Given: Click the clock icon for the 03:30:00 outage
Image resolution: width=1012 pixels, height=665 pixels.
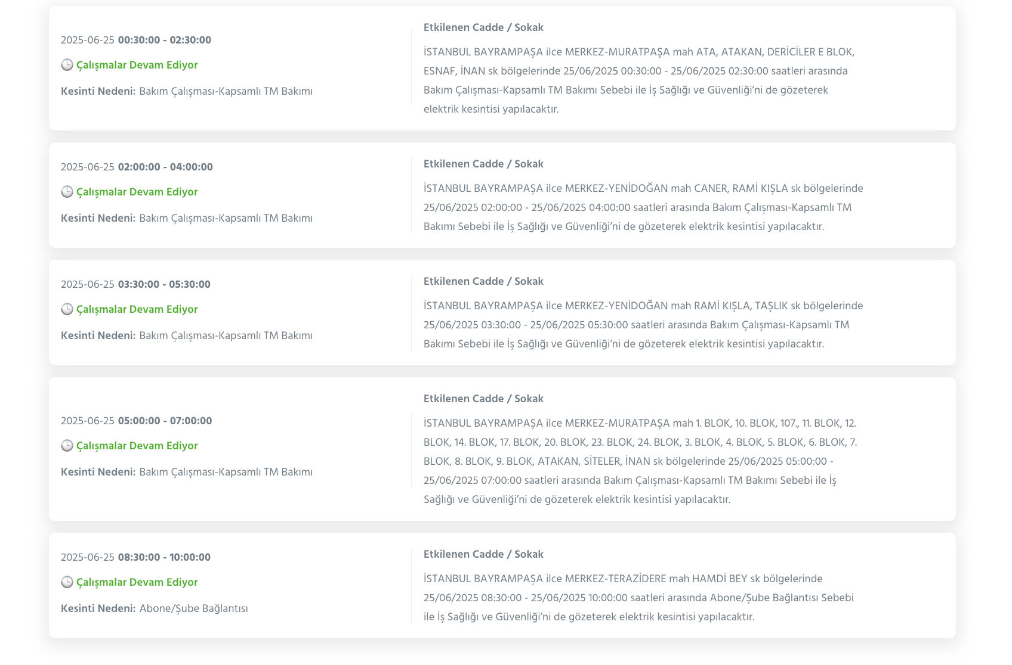Looking at the screenshot, I should coord(67,309).
